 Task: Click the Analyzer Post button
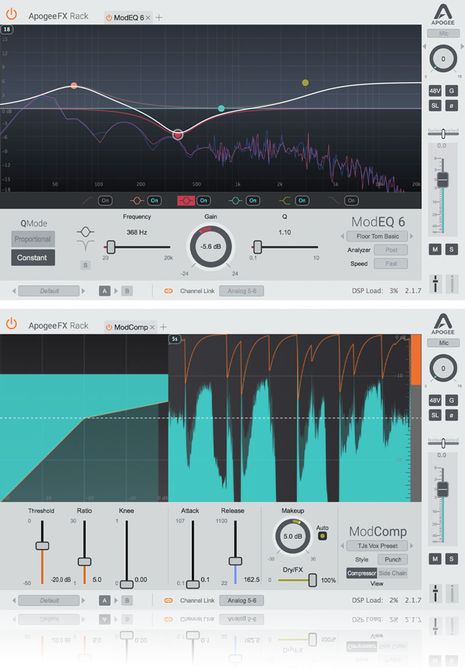[391, 250]
